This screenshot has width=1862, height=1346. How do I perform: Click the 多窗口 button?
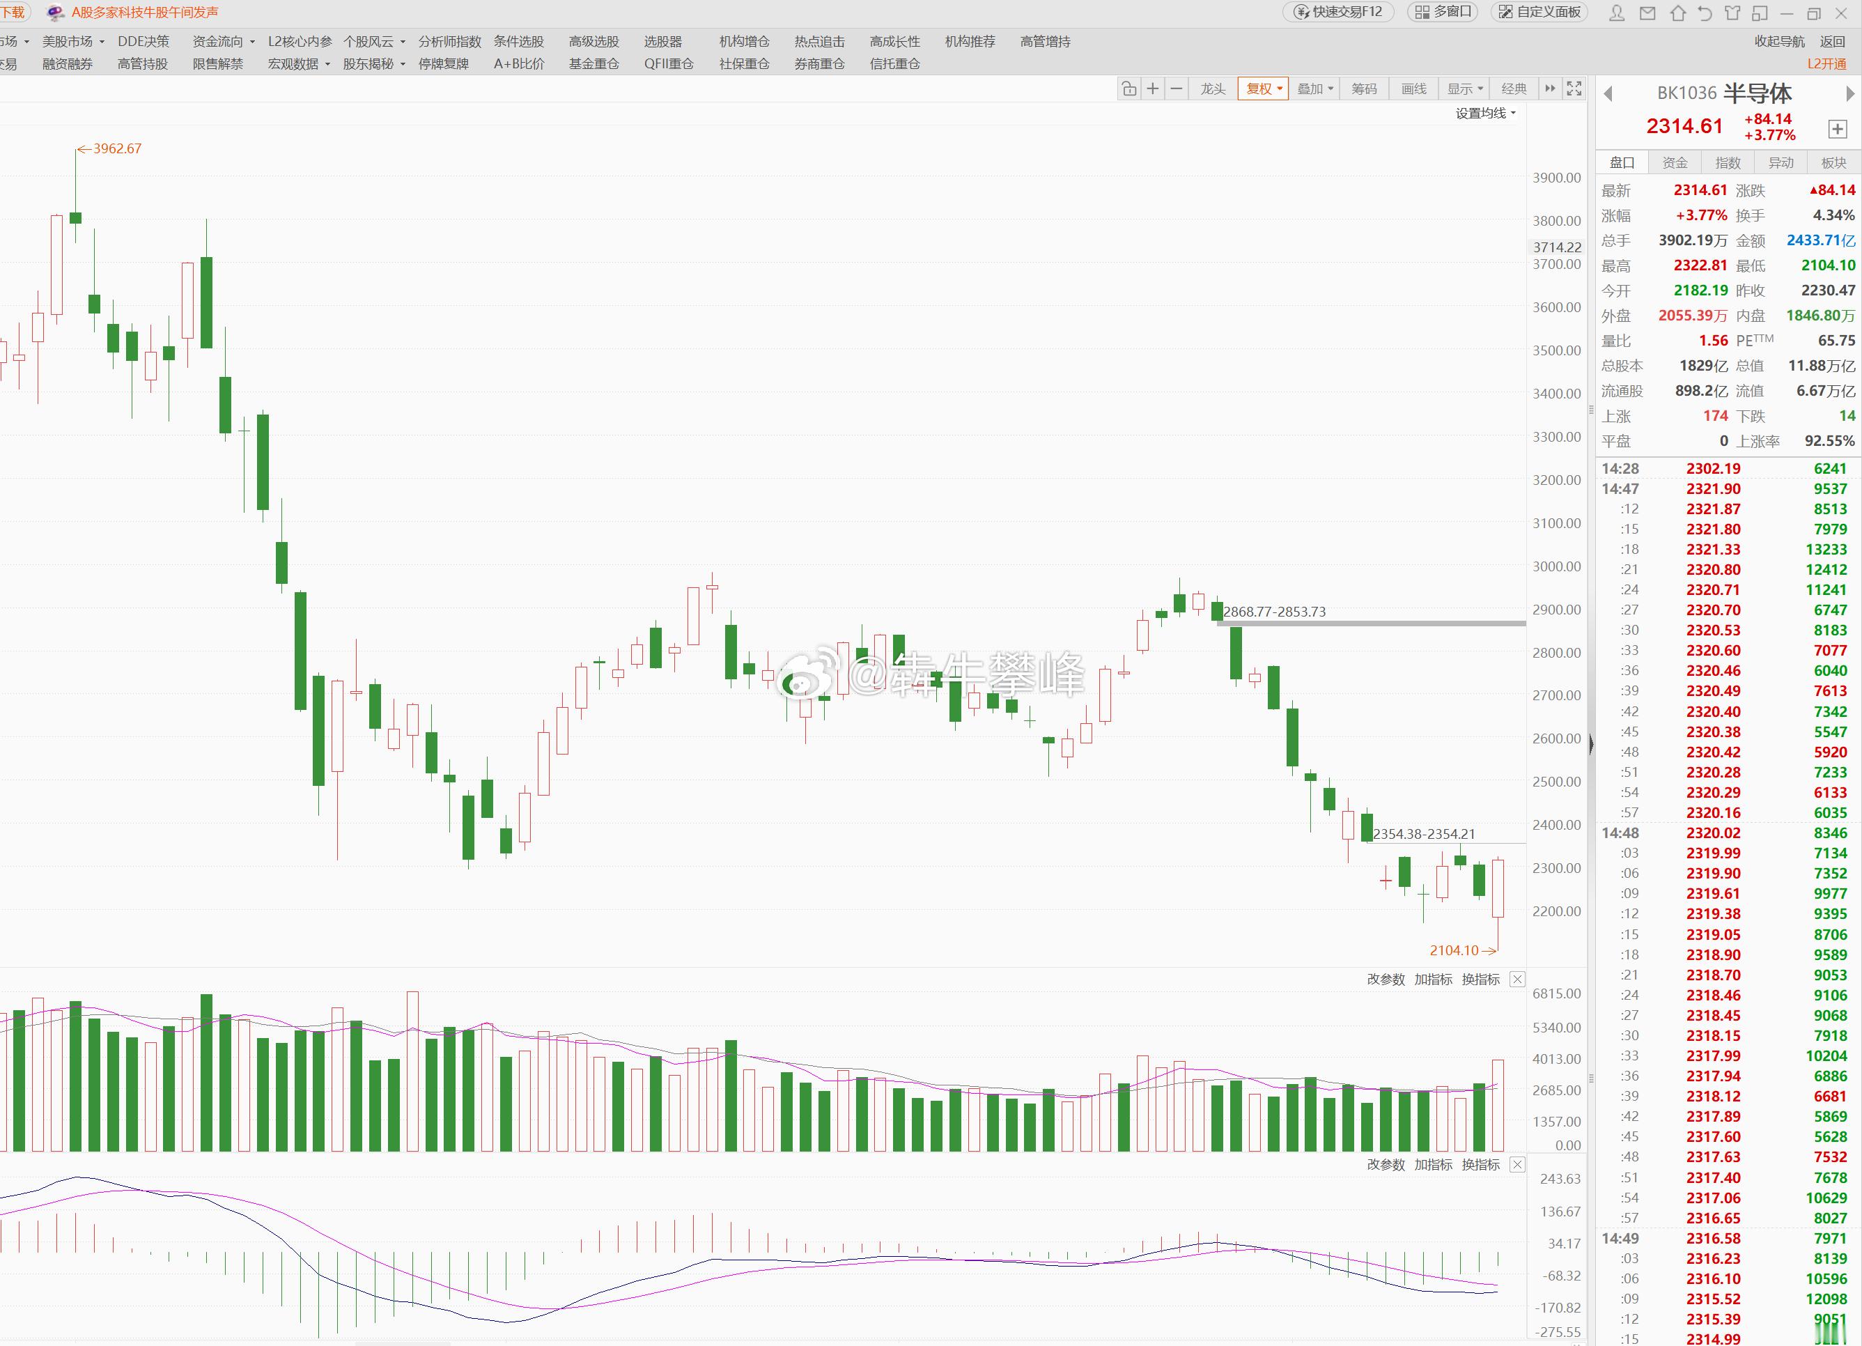[x=1443, y=13]
